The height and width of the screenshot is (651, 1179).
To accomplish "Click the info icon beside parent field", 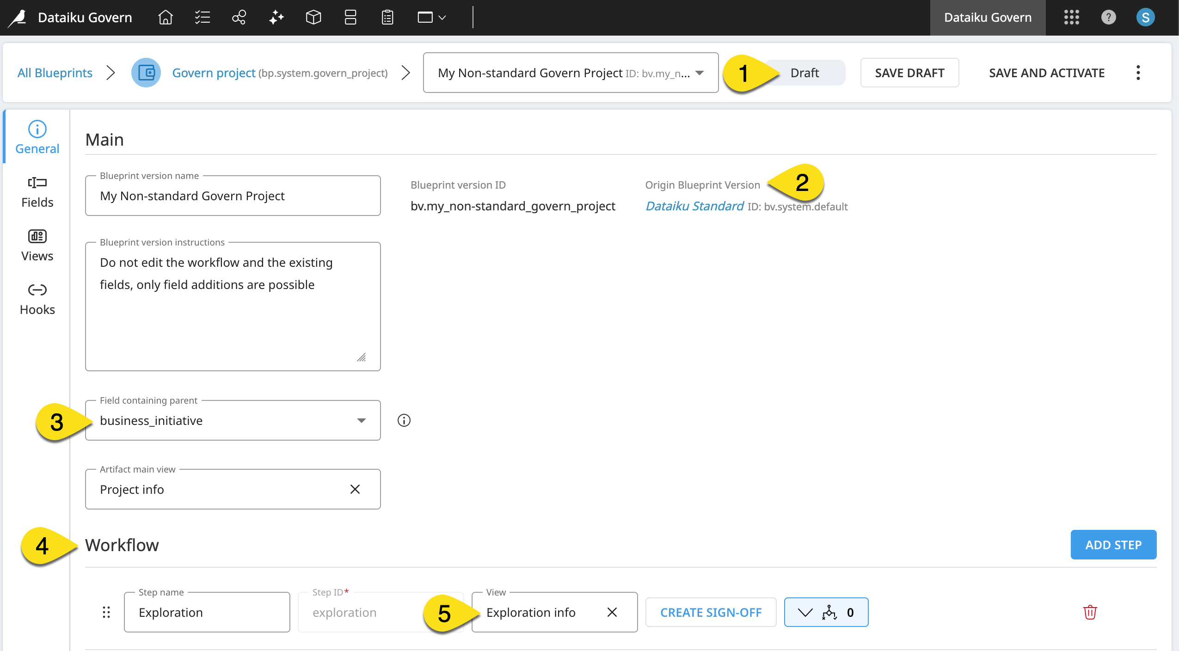I will point(404,420).
